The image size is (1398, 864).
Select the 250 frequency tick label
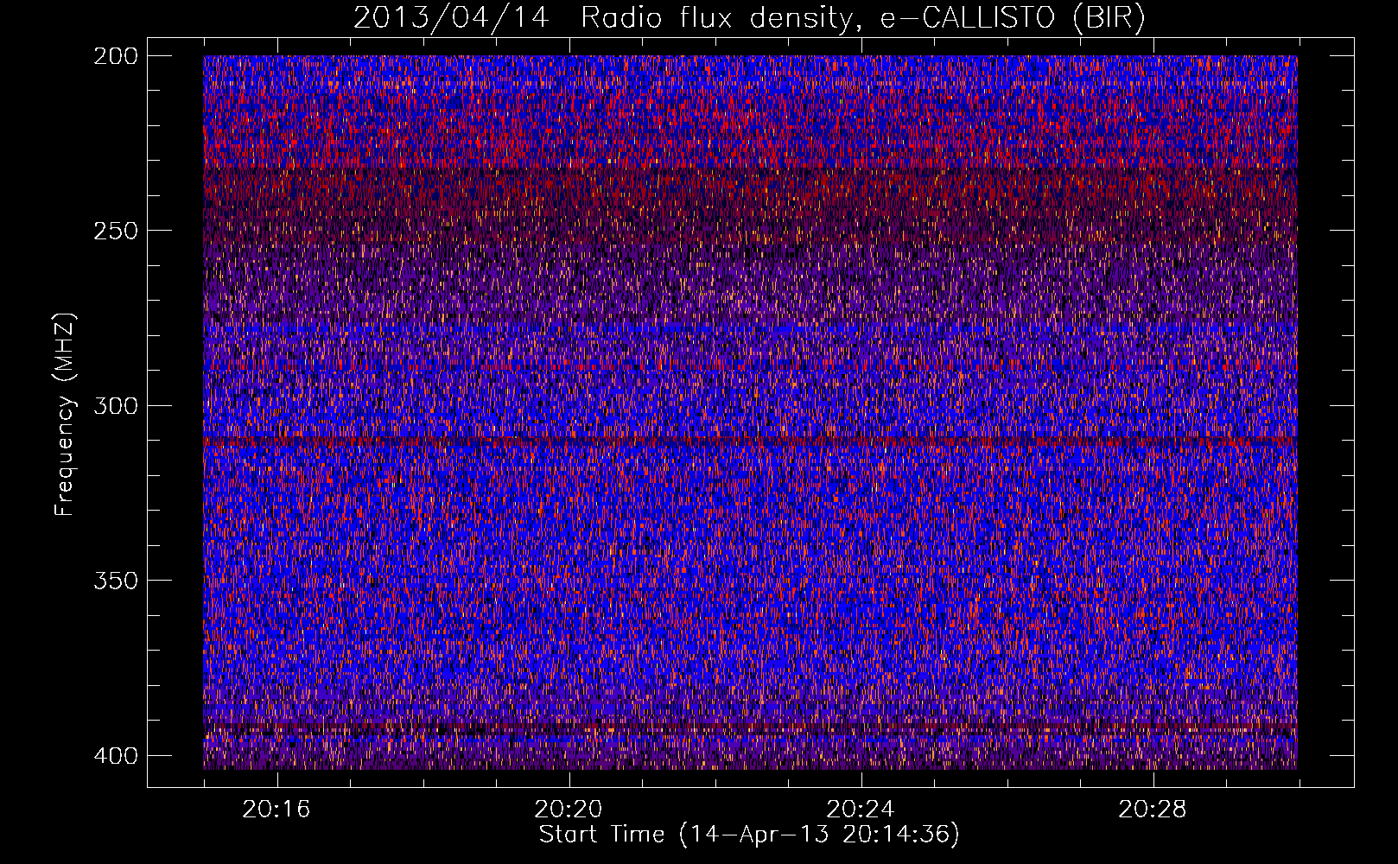115,231
